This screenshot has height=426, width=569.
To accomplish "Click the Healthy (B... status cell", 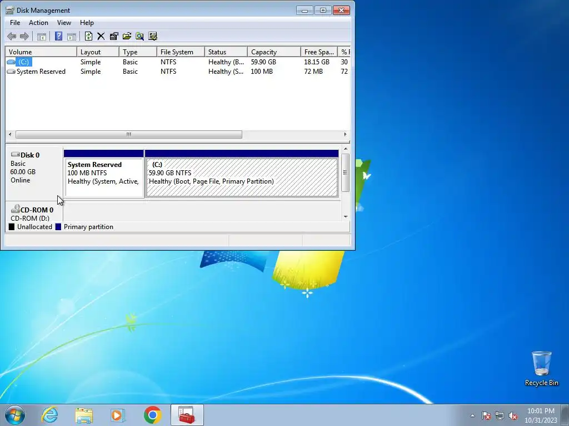I will click(226, 62).
